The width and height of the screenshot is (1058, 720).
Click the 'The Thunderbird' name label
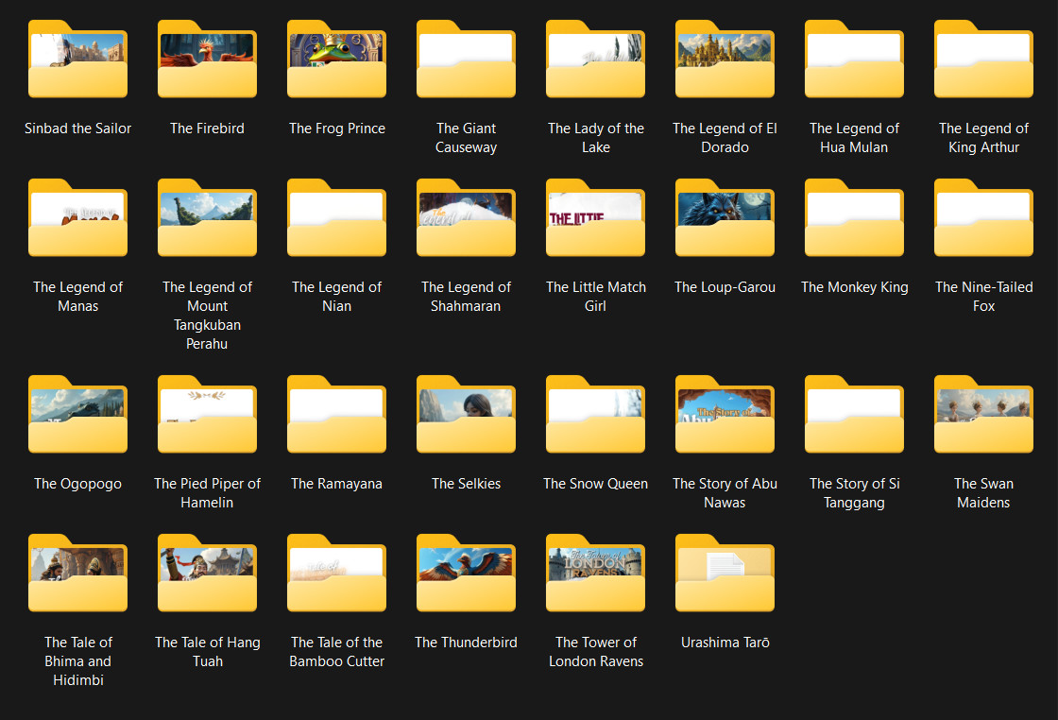click(x=467, y=642)
